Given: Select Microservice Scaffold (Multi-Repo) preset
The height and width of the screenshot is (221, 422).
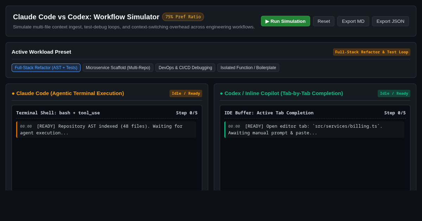Looking at the screenshot, I should point(118,68).
